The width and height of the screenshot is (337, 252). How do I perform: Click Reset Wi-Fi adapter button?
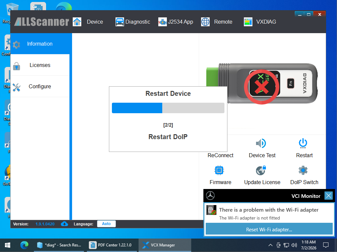click(x=269, y=229)
